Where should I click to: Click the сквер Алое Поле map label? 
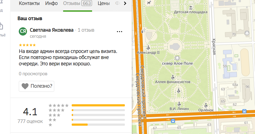178,63
